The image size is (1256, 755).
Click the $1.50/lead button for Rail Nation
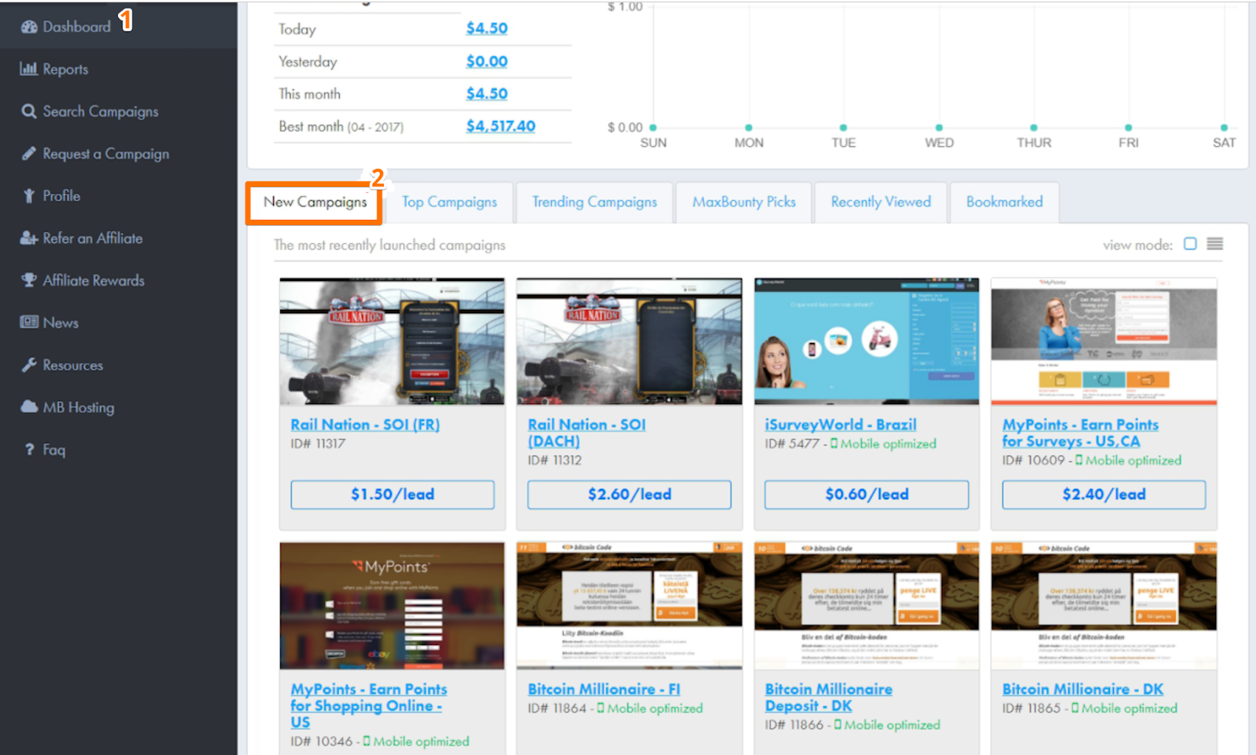tap(392, 494)
